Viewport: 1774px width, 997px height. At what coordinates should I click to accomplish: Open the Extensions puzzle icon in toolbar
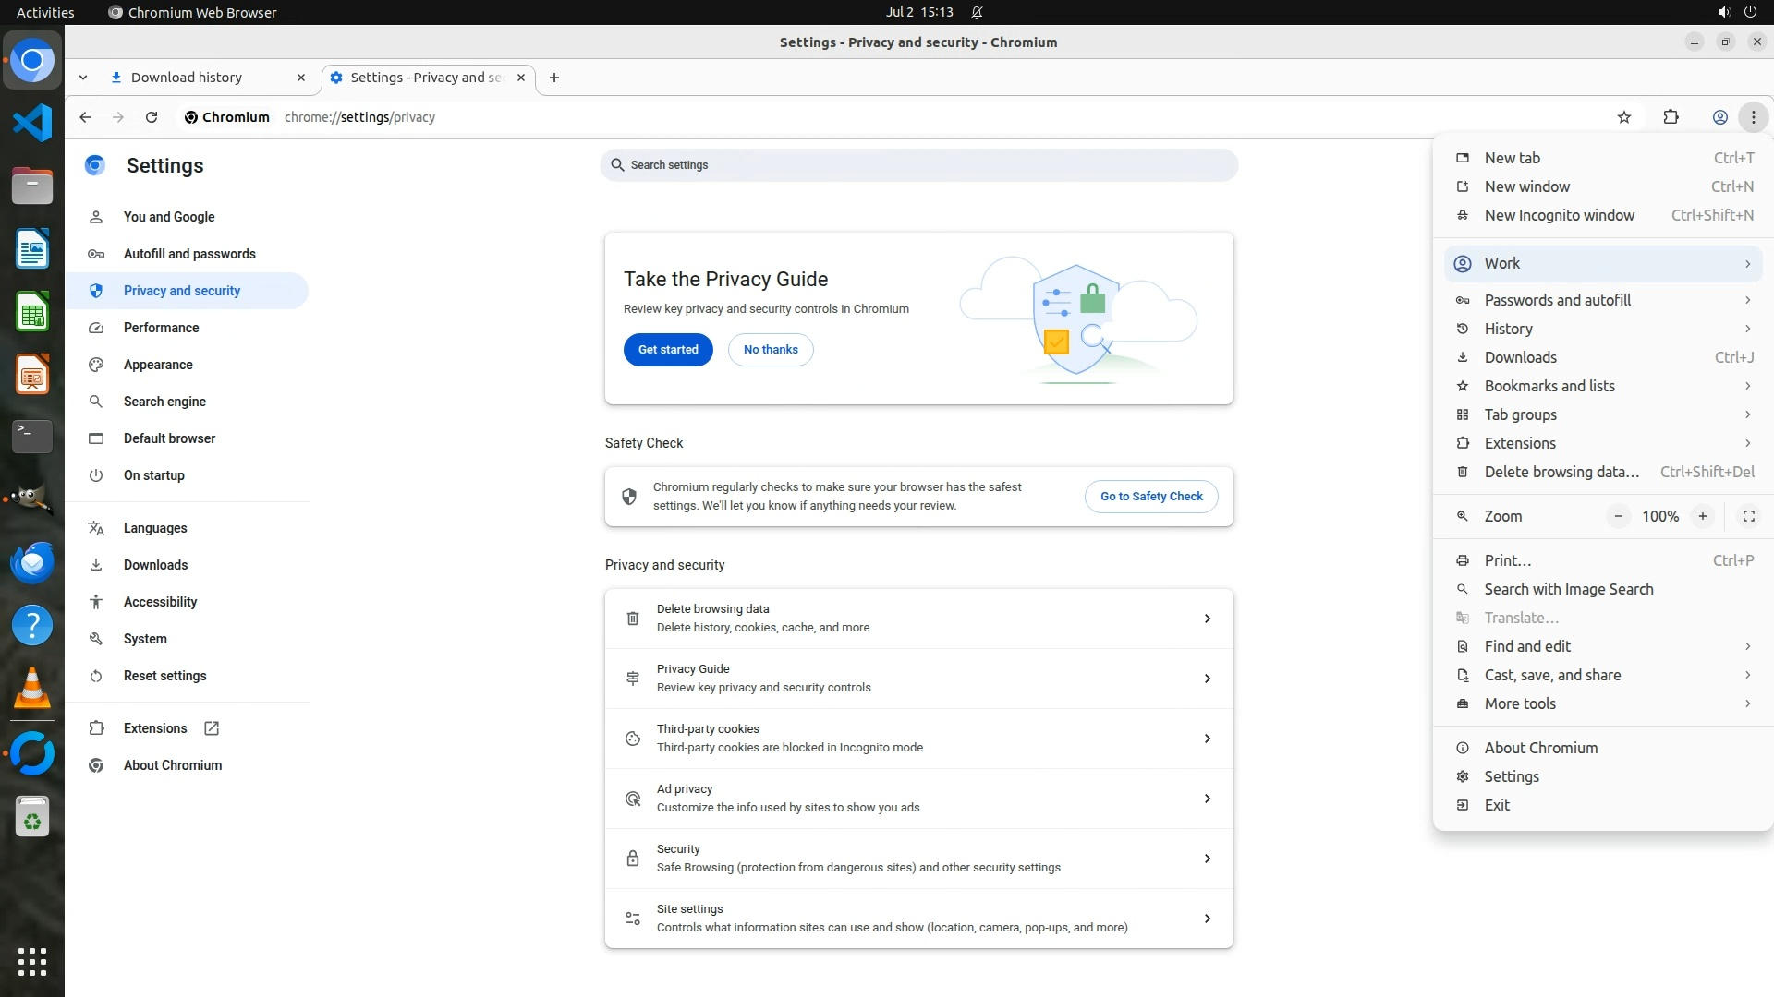(1671, 117)
